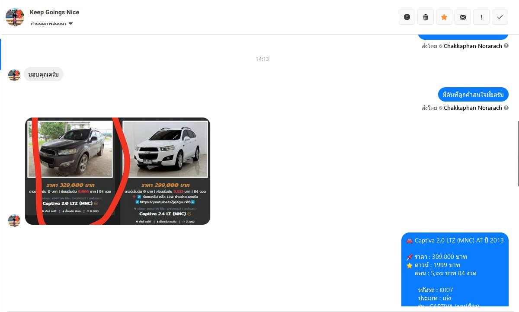The height and width of the screenshot is (312, 519).
Task: Click help icon beside top Chakkaphan Norarach
Action: point(506,46)
